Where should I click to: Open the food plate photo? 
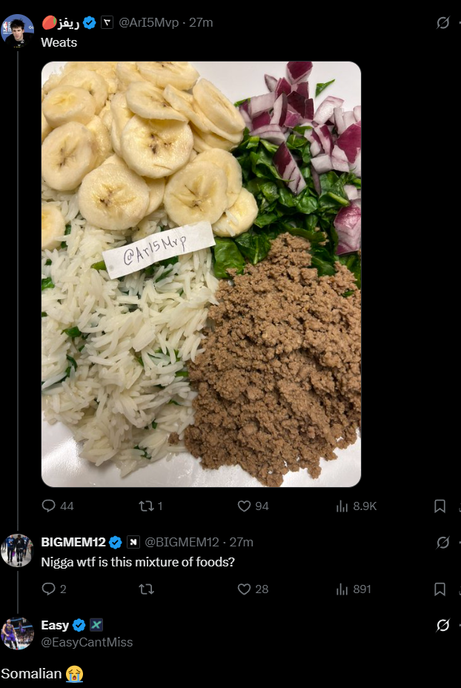(x=201, y=274)
